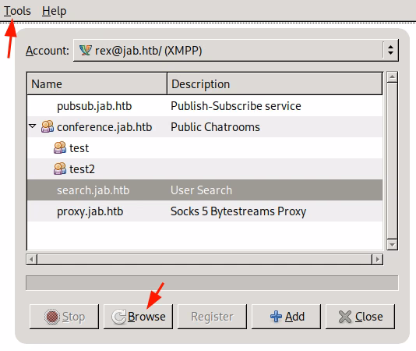Click the vertical scrollbar track

[x=392, y=161]
